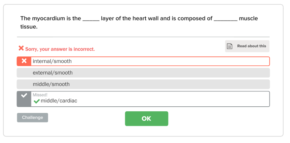290x143 pixels.
Task: Click the Missed! label text
Action: pyautogui.click(x=40, y=95)
